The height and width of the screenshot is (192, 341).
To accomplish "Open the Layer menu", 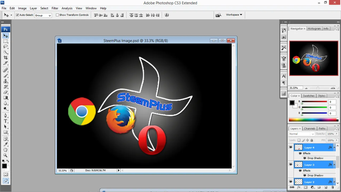I will tap(33, 8).
